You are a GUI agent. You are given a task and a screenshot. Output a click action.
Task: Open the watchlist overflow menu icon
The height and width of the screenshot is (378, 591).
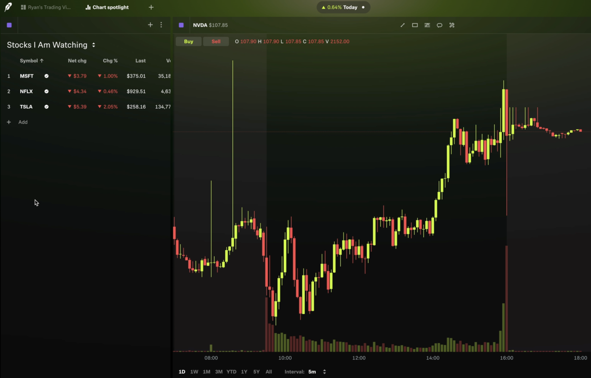[x=161, y=25]
